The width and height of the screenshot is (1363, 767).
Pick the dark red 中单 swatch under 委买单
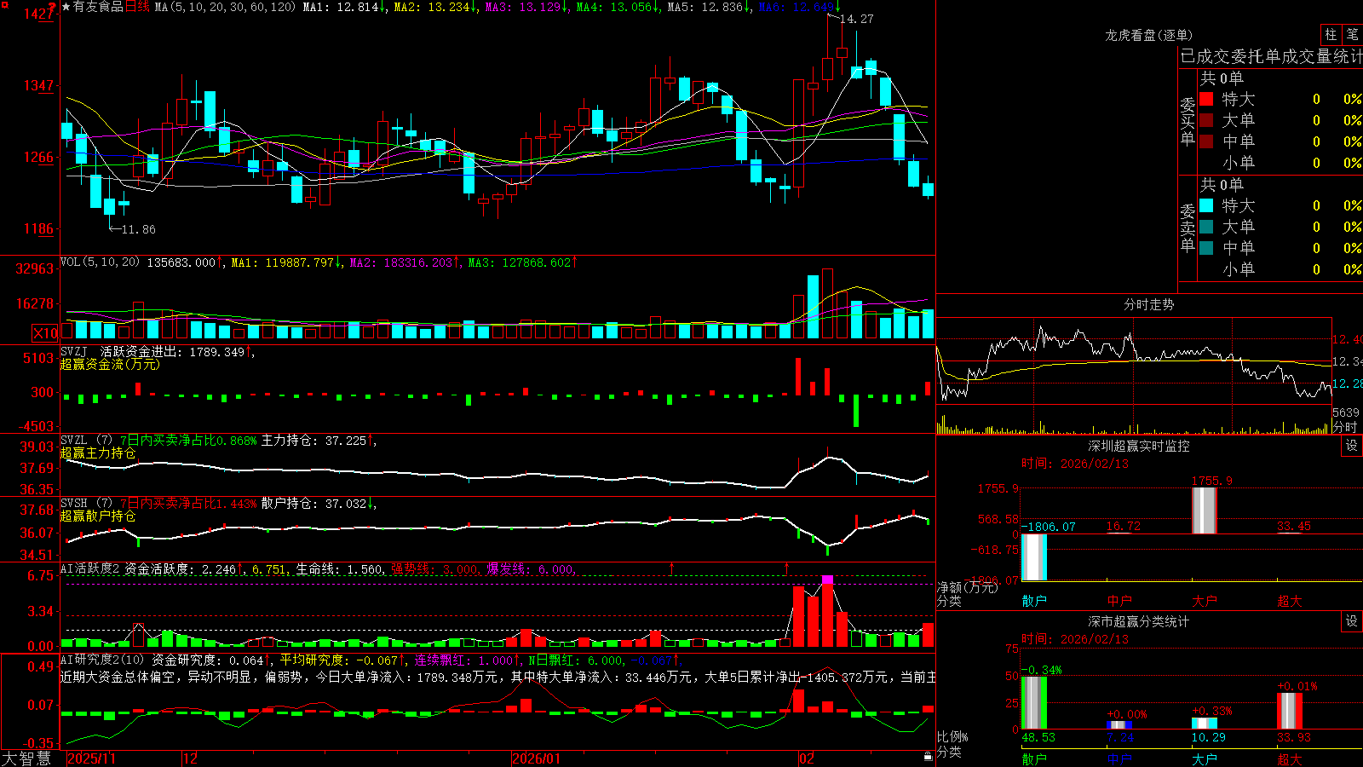point(1206,141)
